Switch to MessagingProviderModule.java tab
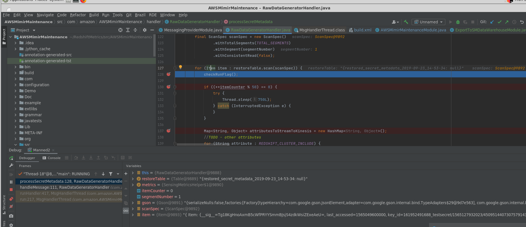This screenshot has width=526, height=227. pyautogui.click(x=190, y=30)
